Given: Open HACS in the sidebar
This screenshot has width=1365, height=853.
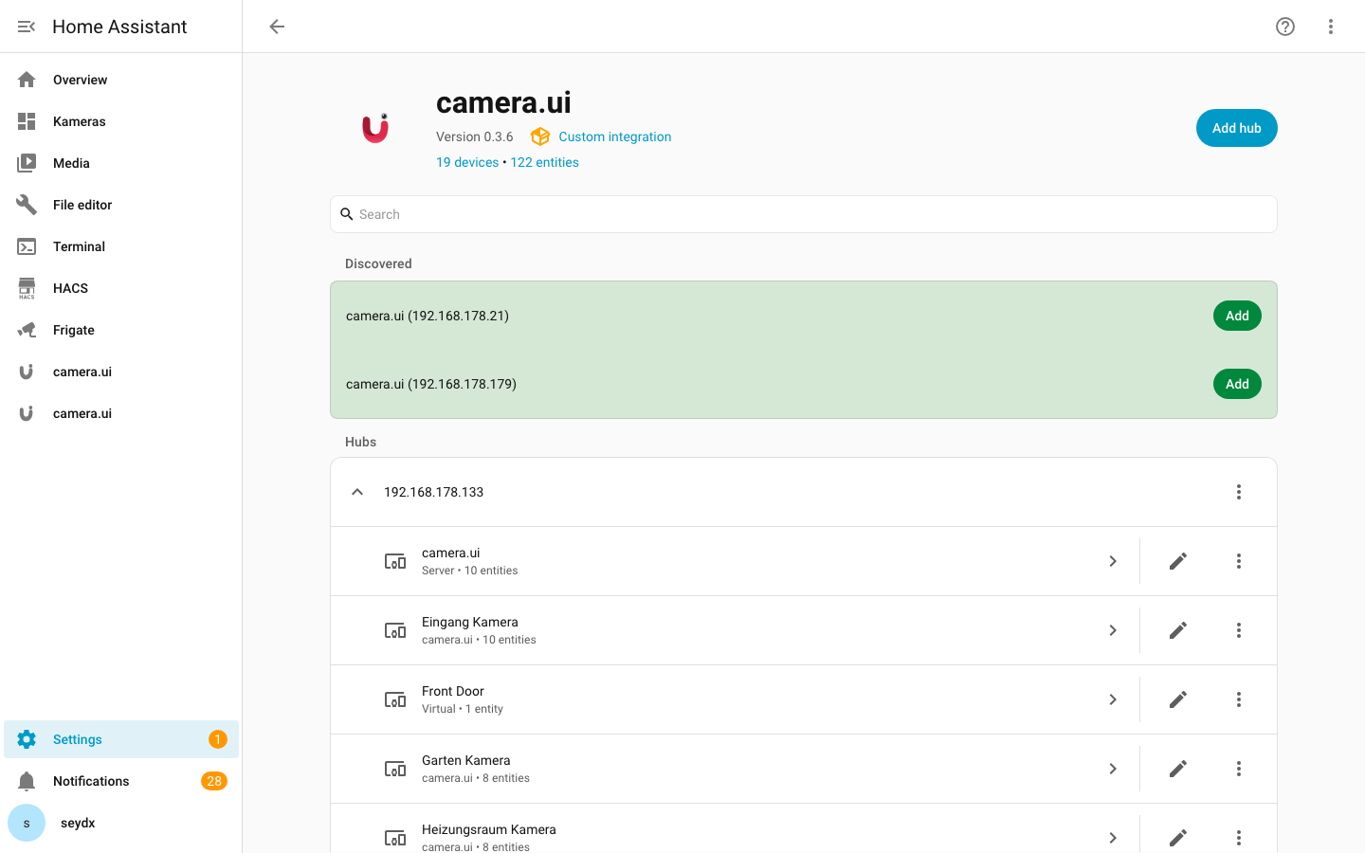Looking at the screenshot, I should (x=121, y=288).
